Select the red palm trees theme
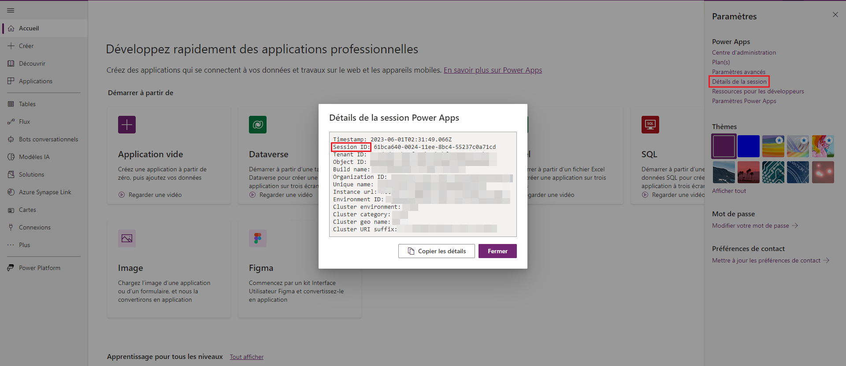846x366 pixels. (749, 172)
